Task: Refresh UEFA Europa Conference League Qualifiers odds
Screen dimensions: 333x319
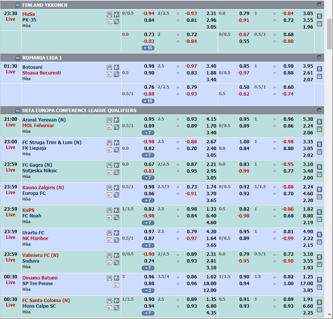Action: [x=319, y=110]
